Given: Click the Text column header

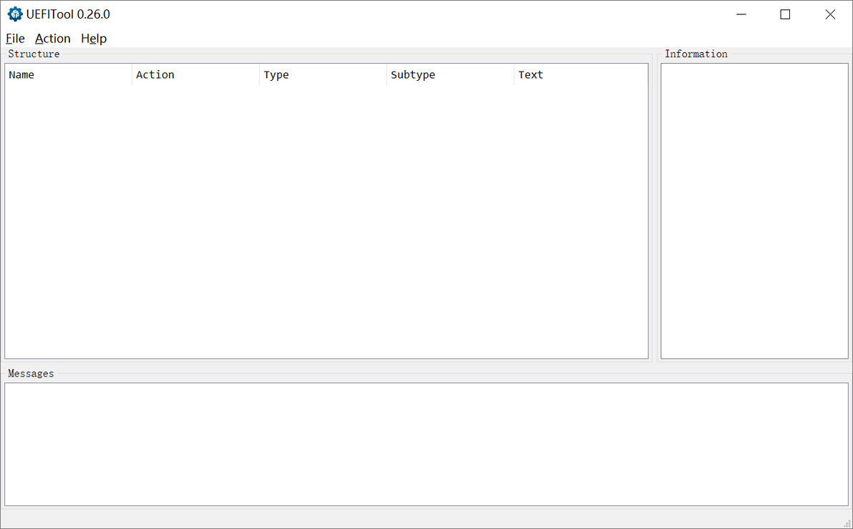Looking at the screenshot, I should pyautogui.click(x=581, y=74).
